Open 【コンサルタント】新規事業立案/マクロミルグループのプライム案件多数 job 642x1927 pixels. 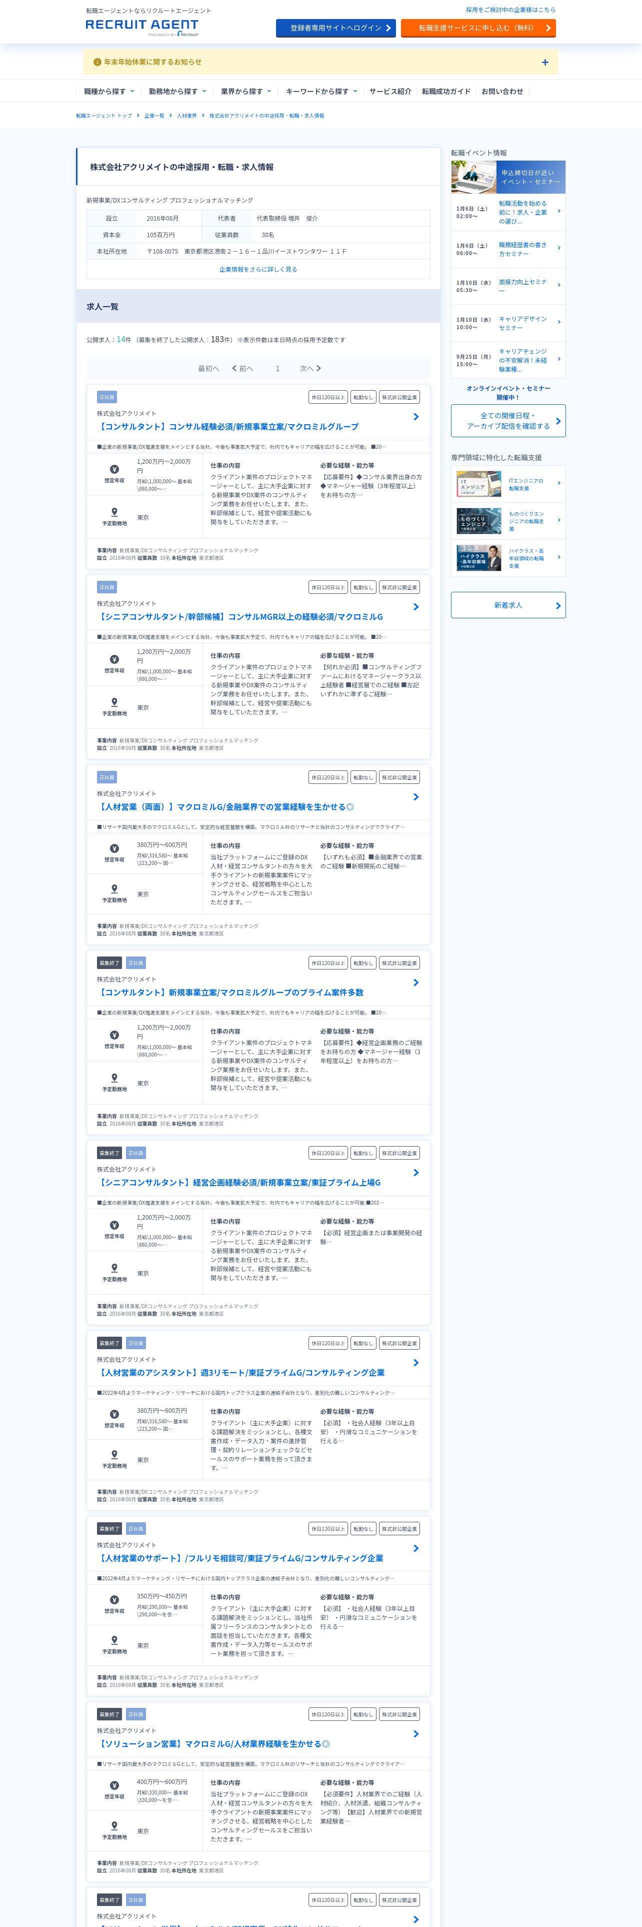point(230,992)
